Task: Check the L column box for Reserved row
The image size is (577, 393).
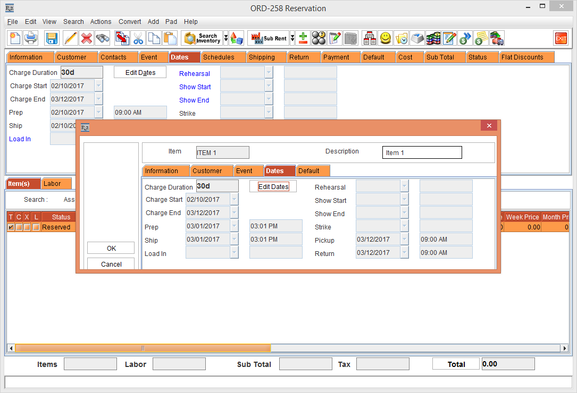Action: click(x=36, y=227)
